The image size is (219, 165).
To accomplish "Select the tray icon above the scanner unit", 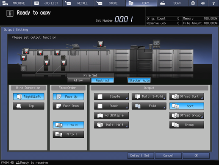I will (100, 44).
